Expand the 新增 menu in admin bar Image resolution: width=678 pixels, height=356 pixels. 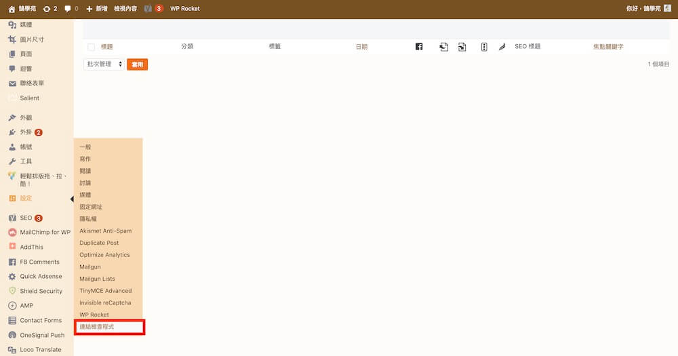[96, 9]
